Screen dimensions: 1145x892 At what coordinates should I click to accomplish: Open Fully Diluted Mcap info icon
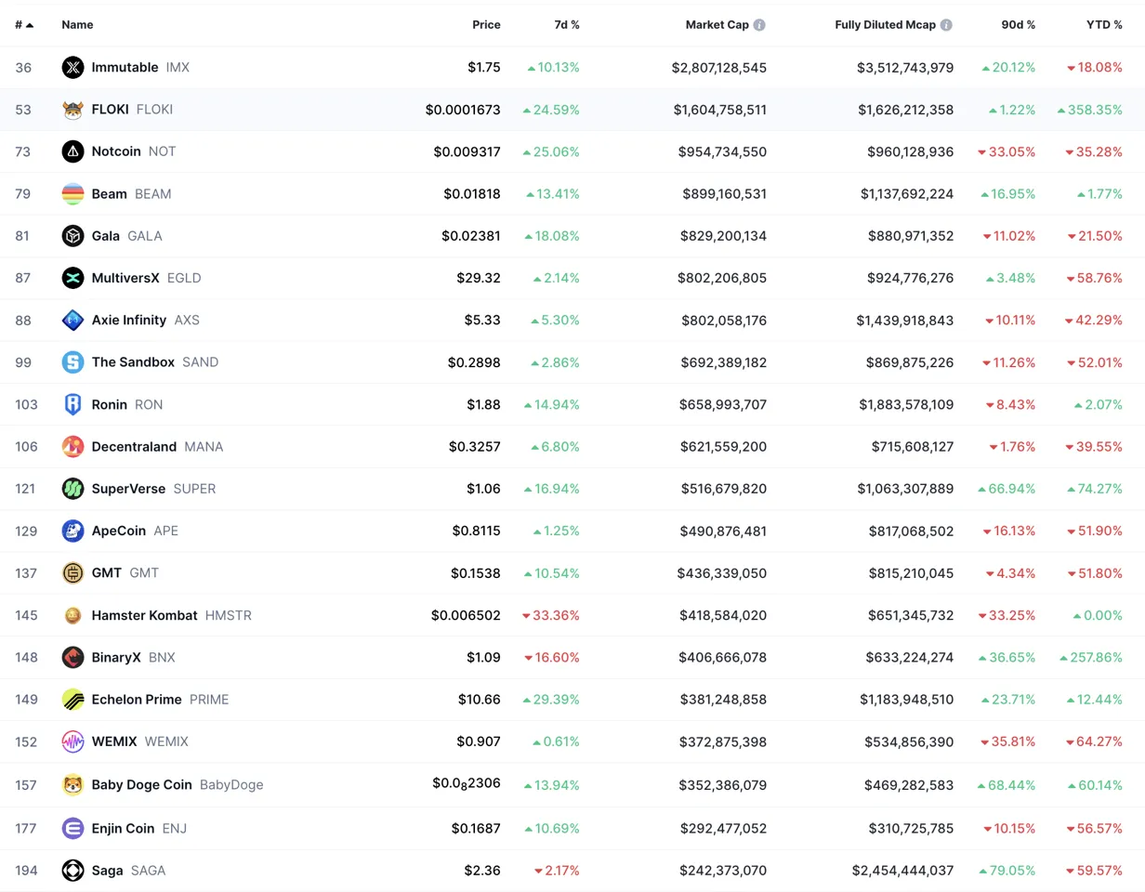point(946,25)
